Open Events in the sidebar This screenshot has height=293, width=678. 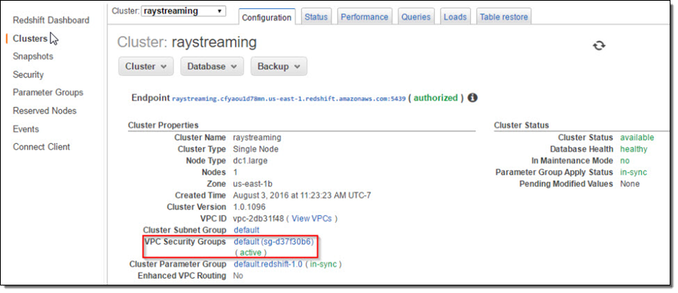click(26, 130)
